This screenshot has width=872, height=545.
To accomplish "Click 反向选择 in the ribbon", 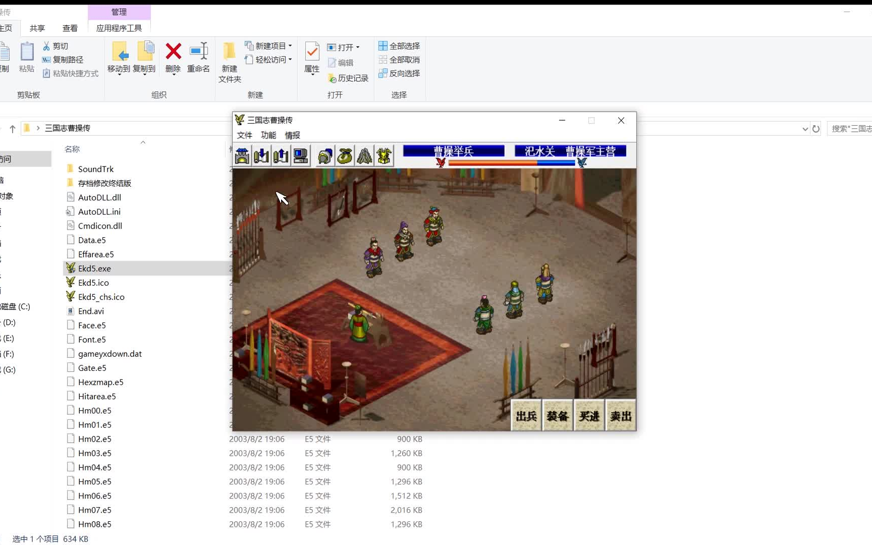I will (x=399, y=73).
